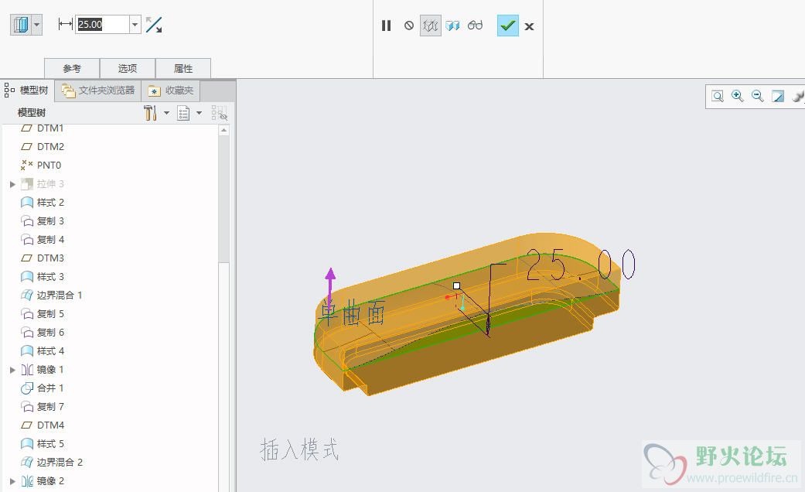Viewport: 805px width, 492px height.
Task: Toggle the attached preview mode
Action: pos(452,26)
